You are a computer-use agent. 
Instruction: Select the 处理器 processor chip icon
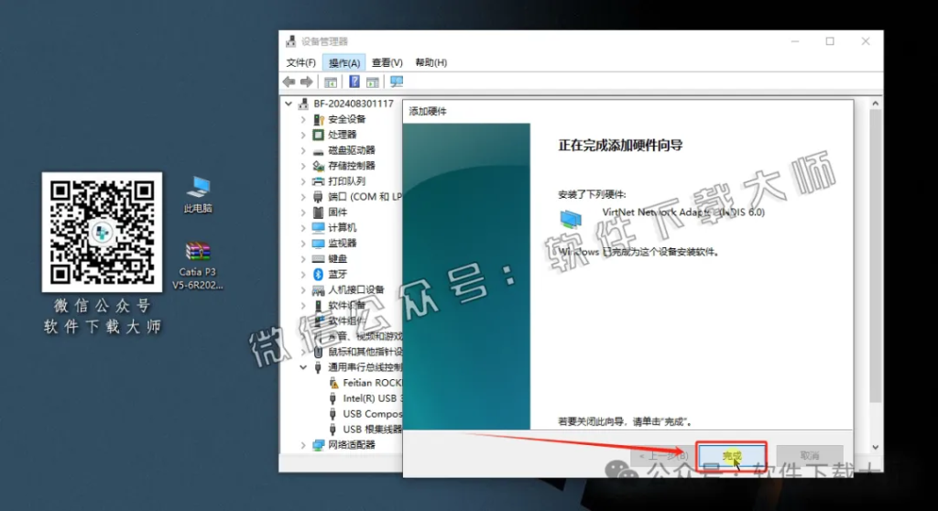point(318,135)
